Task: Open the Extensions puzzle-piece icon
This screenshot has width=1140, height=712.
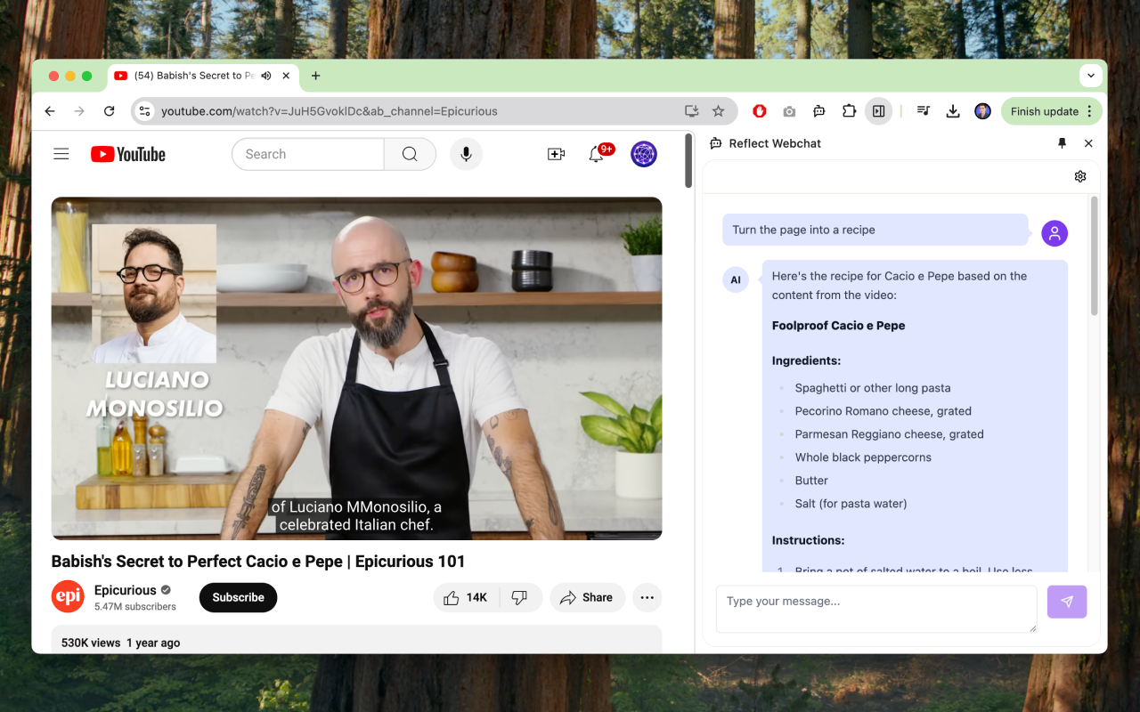Action: click(x=849, y=111)
